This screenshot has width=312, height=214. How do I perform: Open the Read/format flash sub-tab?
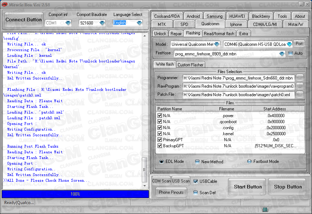point(219,33)
